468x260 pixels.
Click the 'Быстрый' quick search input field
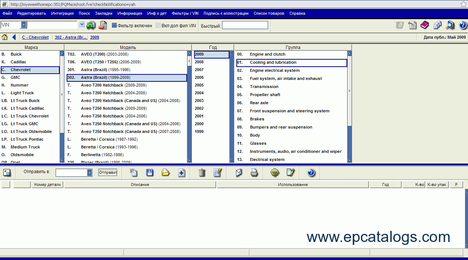click(245, 25)
